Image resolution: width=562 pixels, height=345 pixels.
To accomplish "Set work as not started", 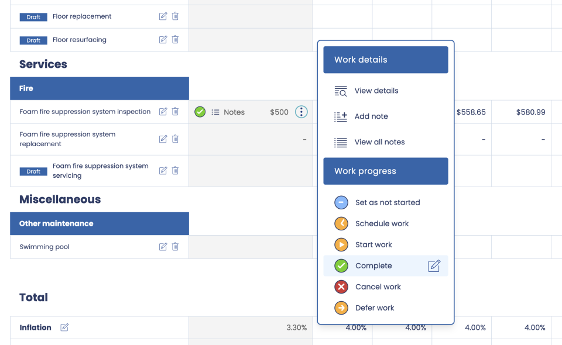I will 387,202.
